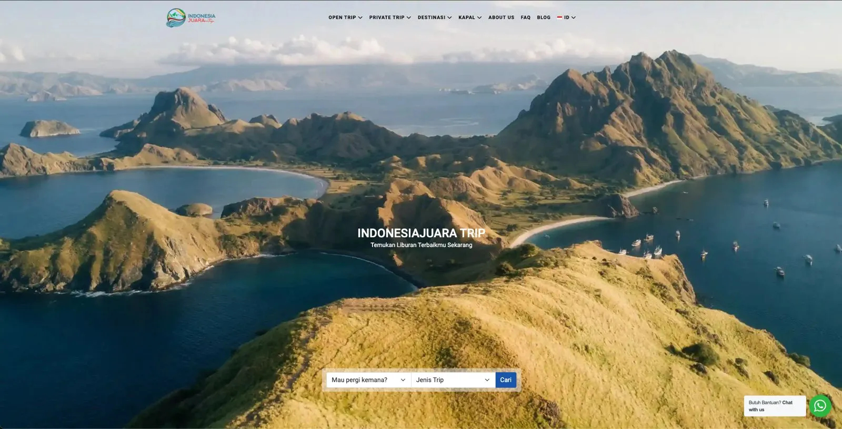Open the 'Jenis Trip' dropdown
Screen dimensions: 842x429
(453, 380)
